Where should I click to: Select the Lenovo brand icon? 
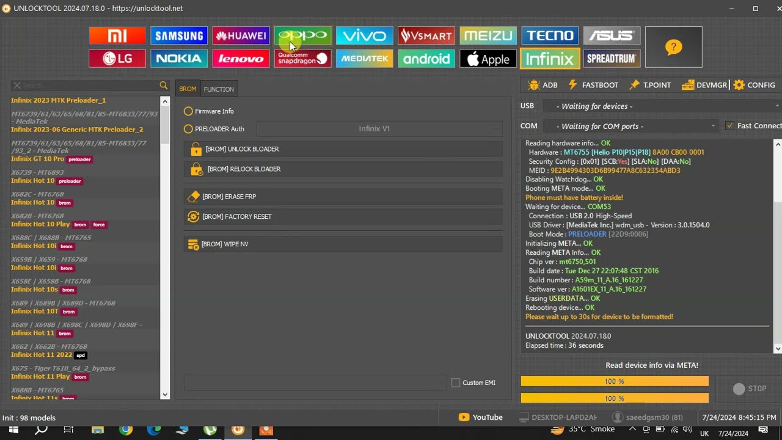click(241, 59)
